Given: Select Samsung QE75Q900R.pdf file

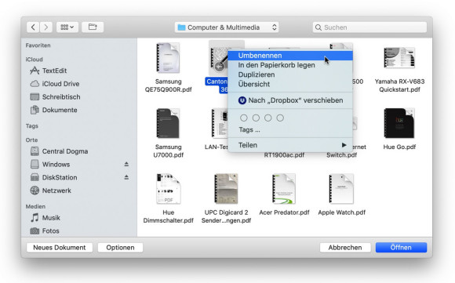Looking at the screenshot, I should point(169,67).
